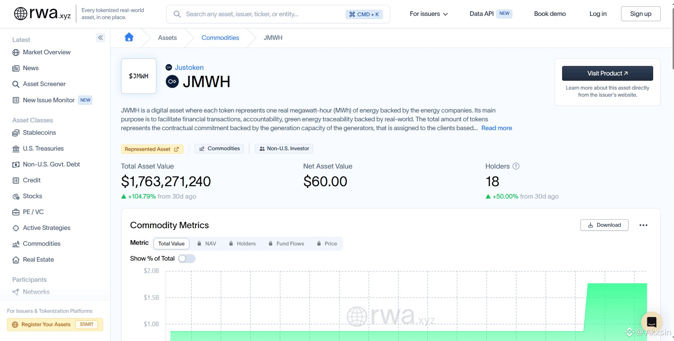This screenshot has width=674, height=341.
Task: Select the Total Value metric tab
Action: click(x=171, y=244)
